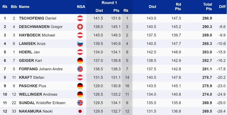This screenshot has width=227, height=115.
Task: Click Norway flag icon for SUNDAL
Action: [x=80, y=103]
